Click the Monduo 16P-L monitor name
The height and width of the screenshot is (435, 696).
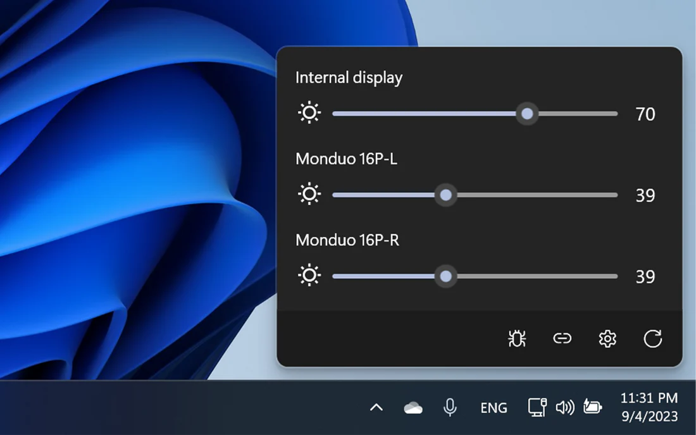pos(346,159)
